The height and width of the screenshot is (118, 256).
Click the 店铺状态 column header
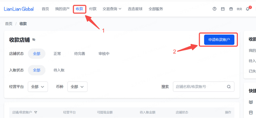(x=182, y=112)
